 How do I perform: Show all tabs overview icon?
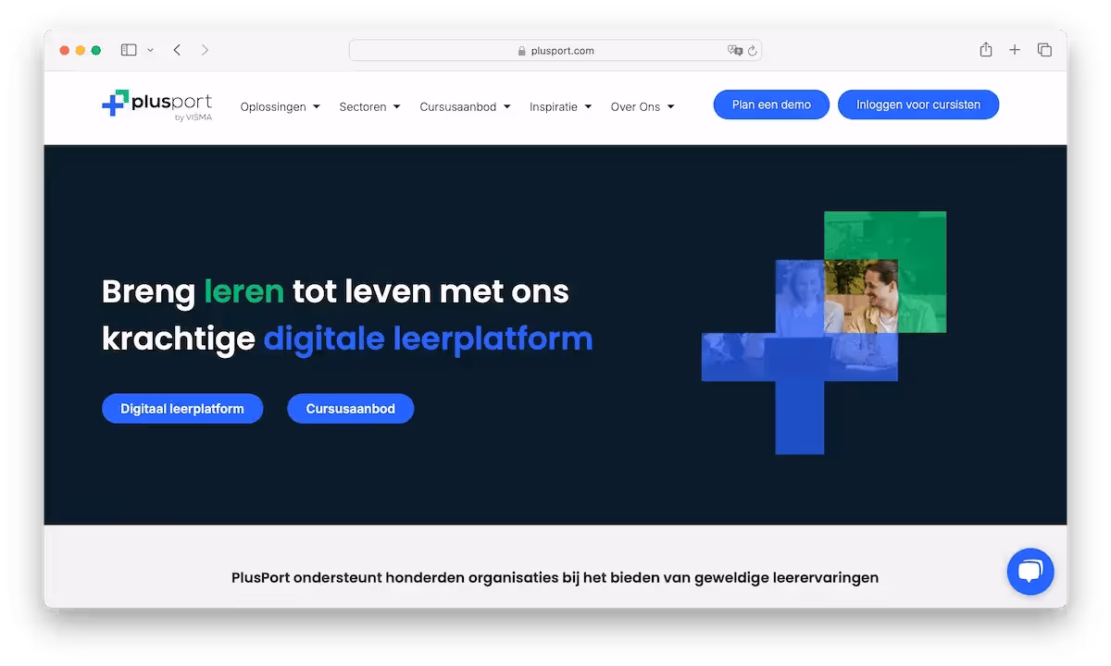coord(1044,50)
